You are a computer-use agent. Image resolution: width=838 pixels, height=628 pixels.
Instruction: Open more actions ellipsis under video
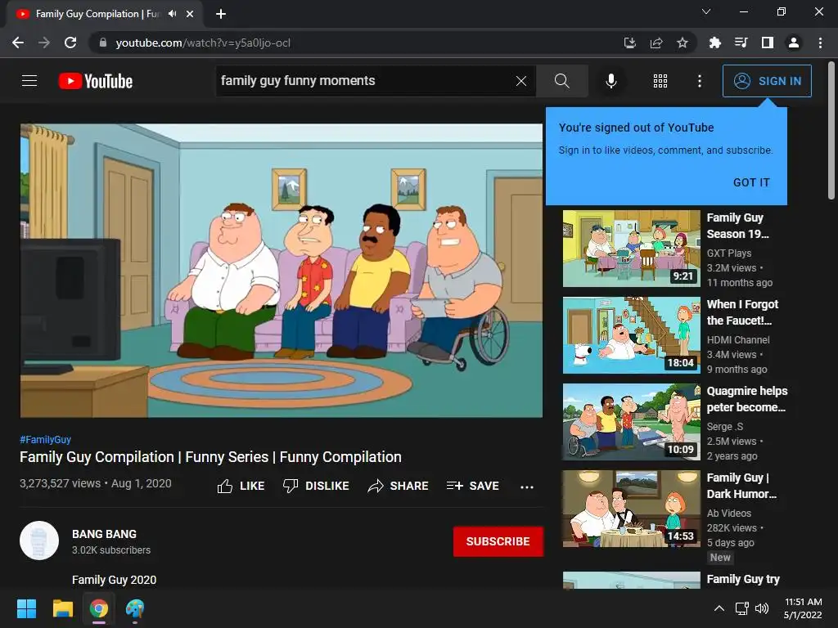coord(527,487)
